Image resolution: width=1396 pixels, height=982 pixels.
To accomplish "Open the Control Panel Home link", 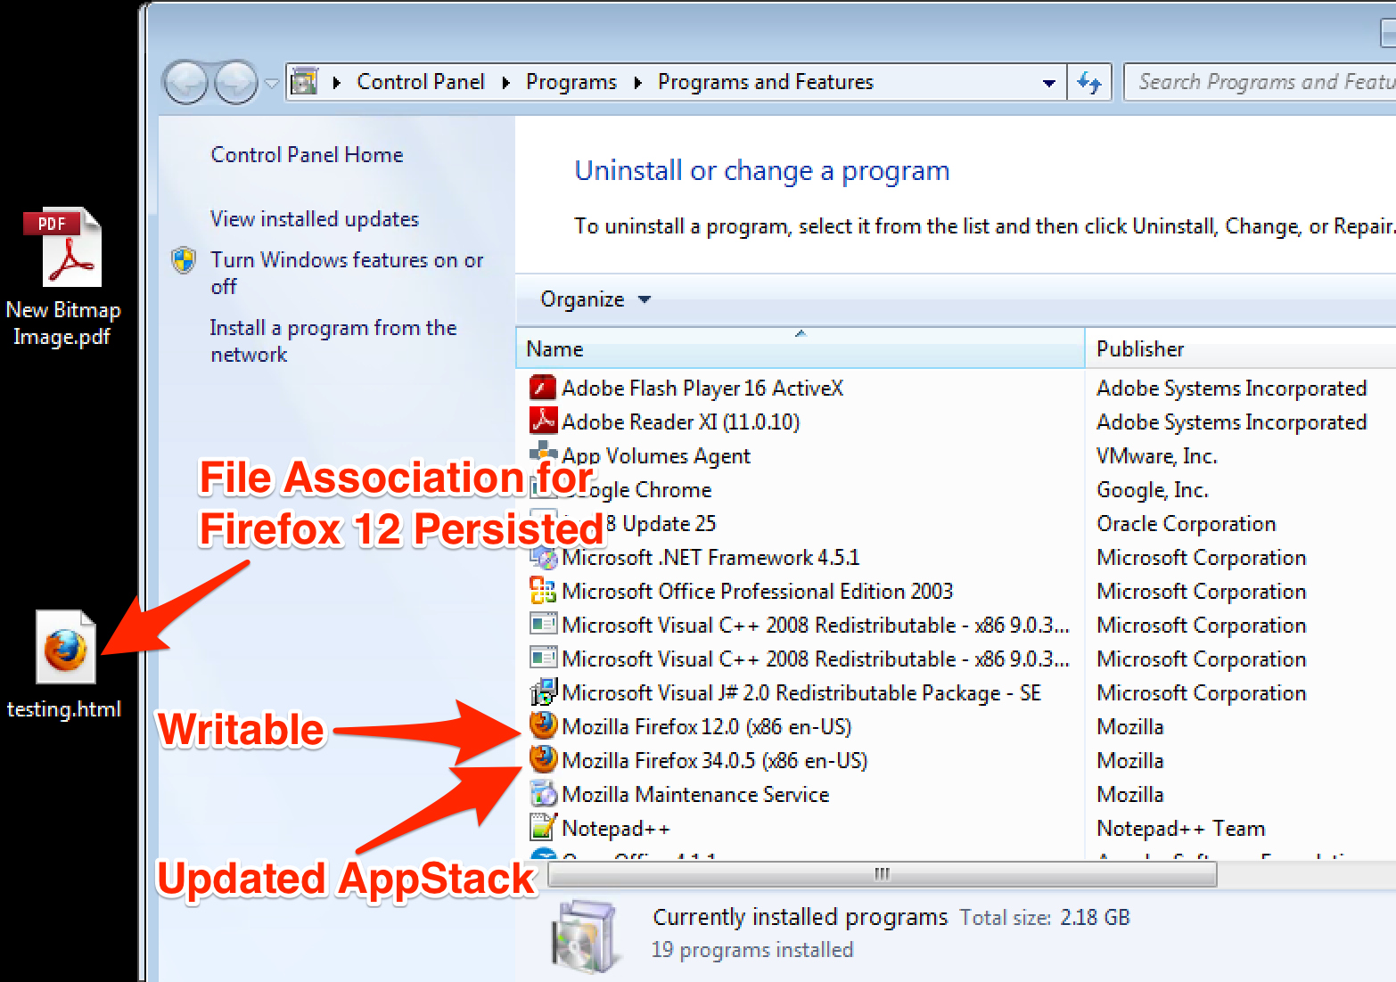I will pos(307,155).
